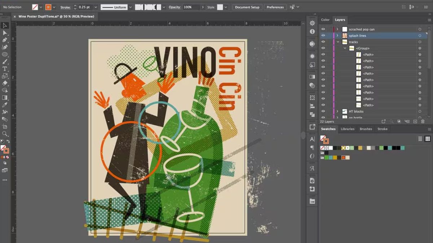Click the Preferences button
Screen dimensions: 433x243
(275, 7)
